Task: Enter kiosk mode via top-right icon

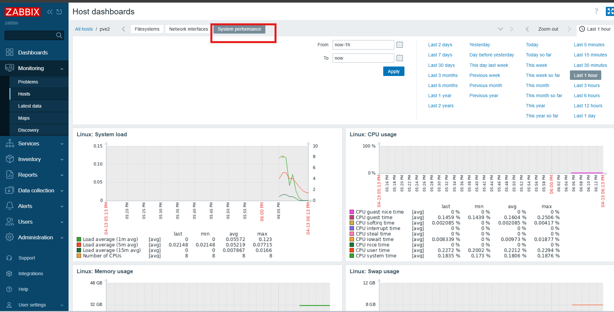Action: click(x=609, y=11)
